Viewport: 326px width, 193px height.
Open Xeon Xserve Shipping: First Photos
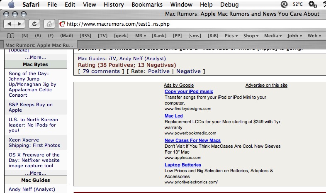click(34, 143)
